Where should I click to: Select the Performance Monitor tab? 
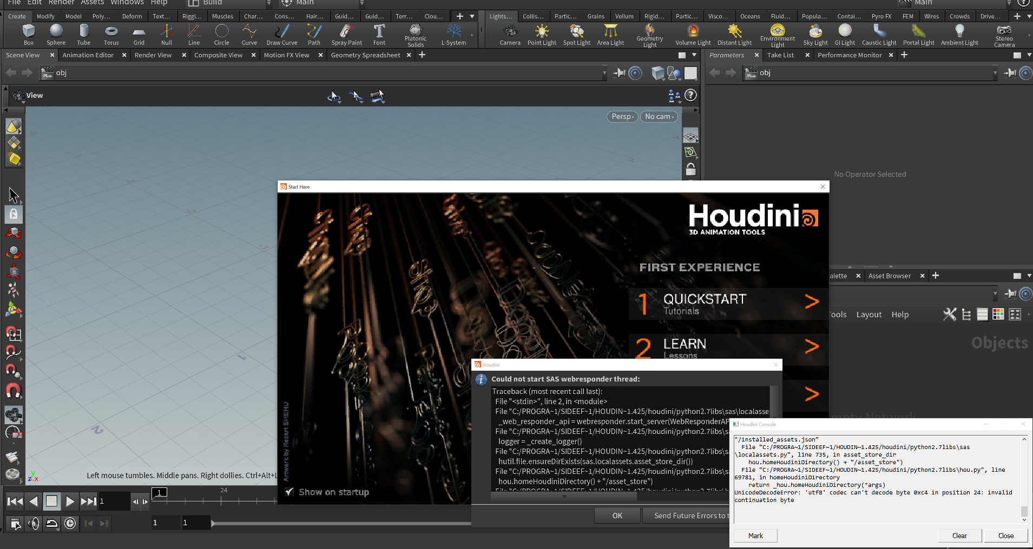[x=850, y=55]
